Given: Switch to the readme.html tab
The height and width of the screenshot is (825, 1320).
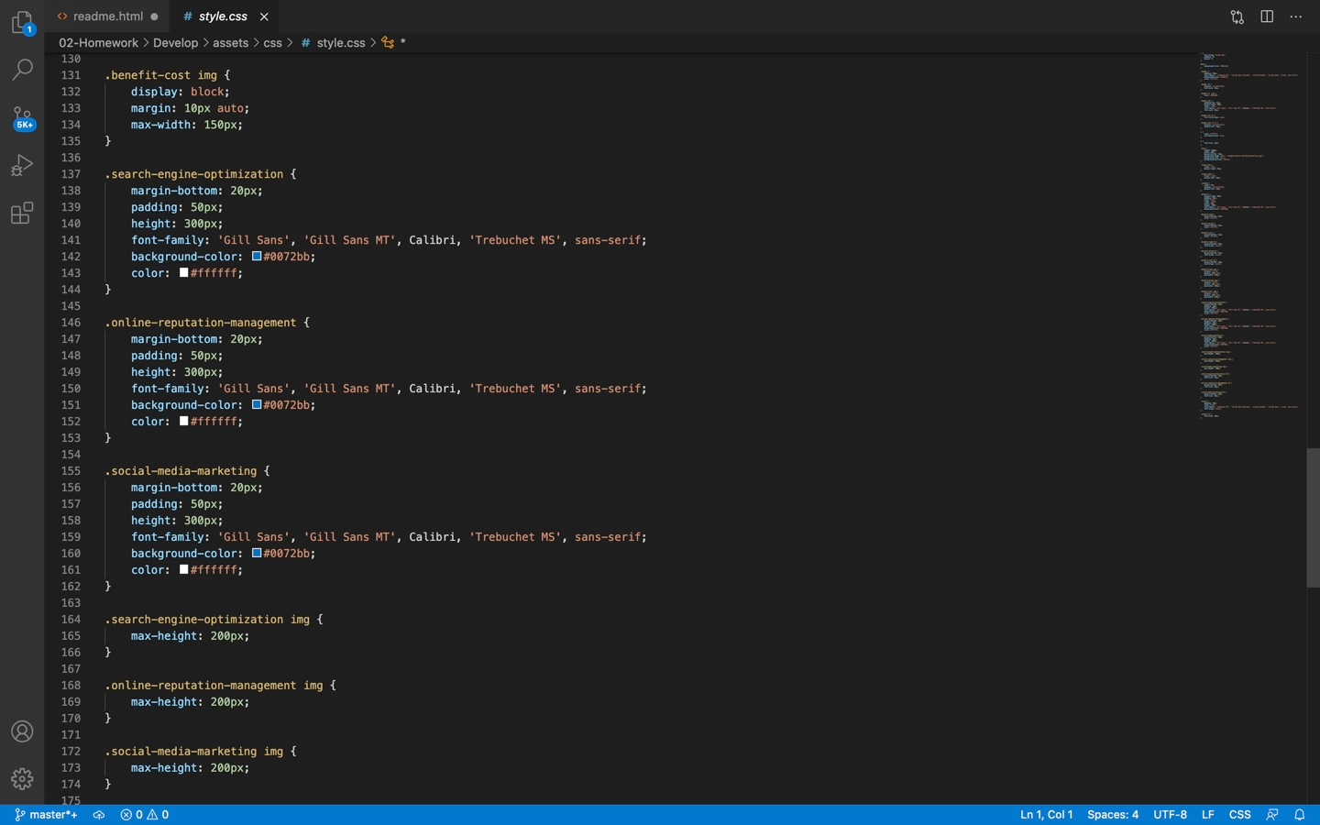Looking at the screenshot, I should coord(107,16).
